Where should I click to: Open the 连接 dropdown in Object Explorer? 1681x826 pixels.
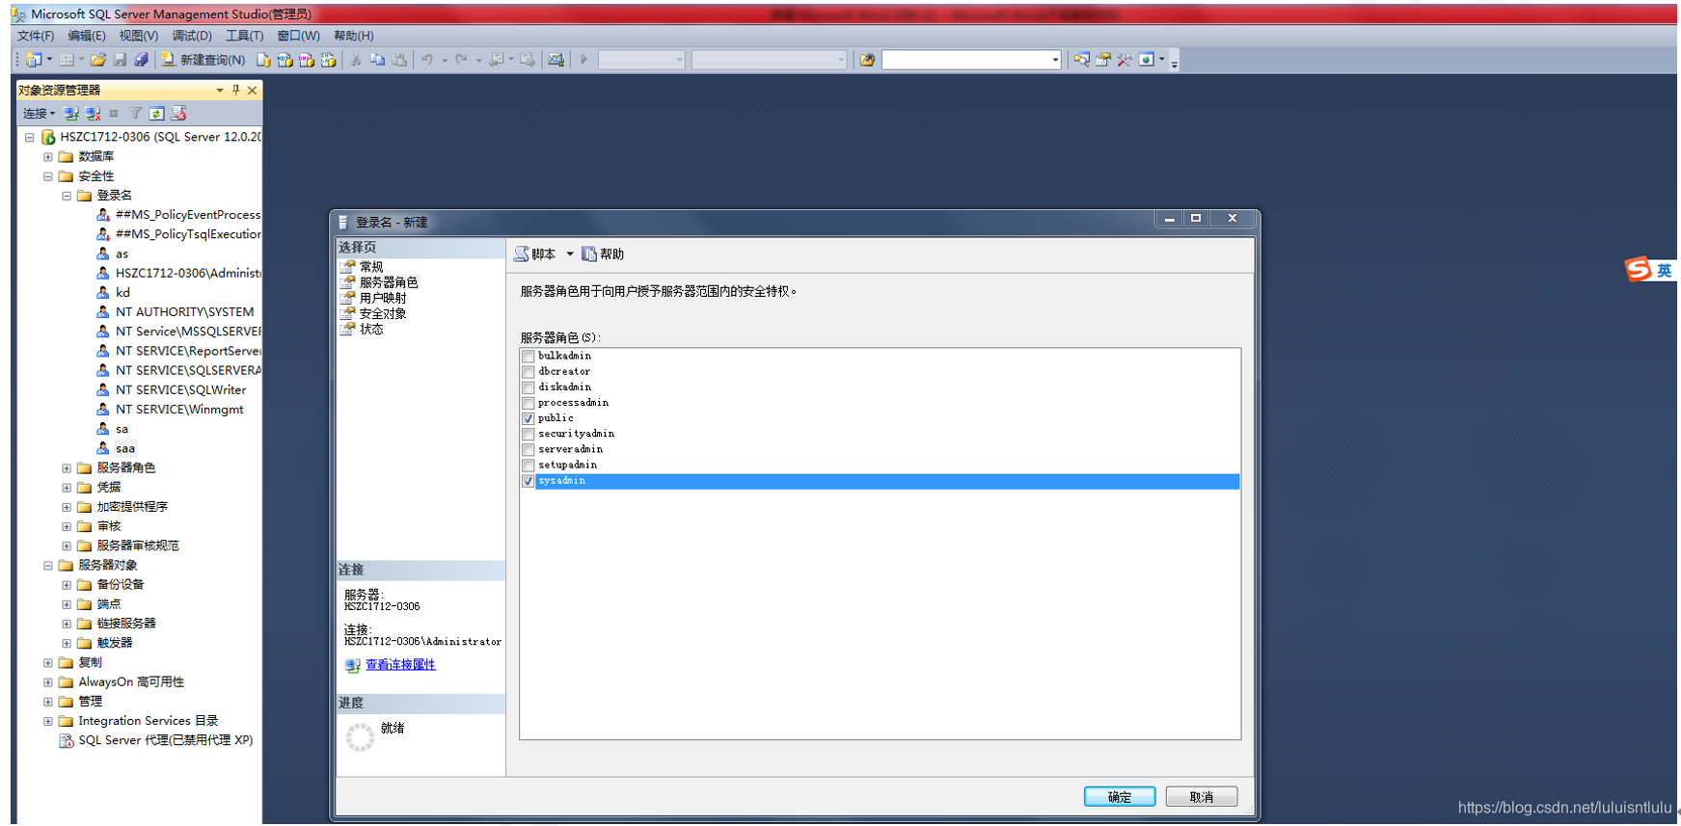40,113
